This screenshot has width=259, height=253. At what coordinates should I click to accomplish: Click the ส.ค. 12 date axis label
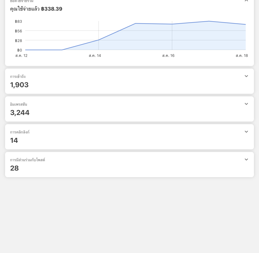(21, 56)
